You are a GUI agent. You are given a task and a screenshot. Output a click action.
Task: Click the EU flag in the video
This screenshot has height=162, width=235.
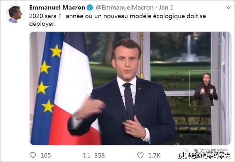(47, 89)
